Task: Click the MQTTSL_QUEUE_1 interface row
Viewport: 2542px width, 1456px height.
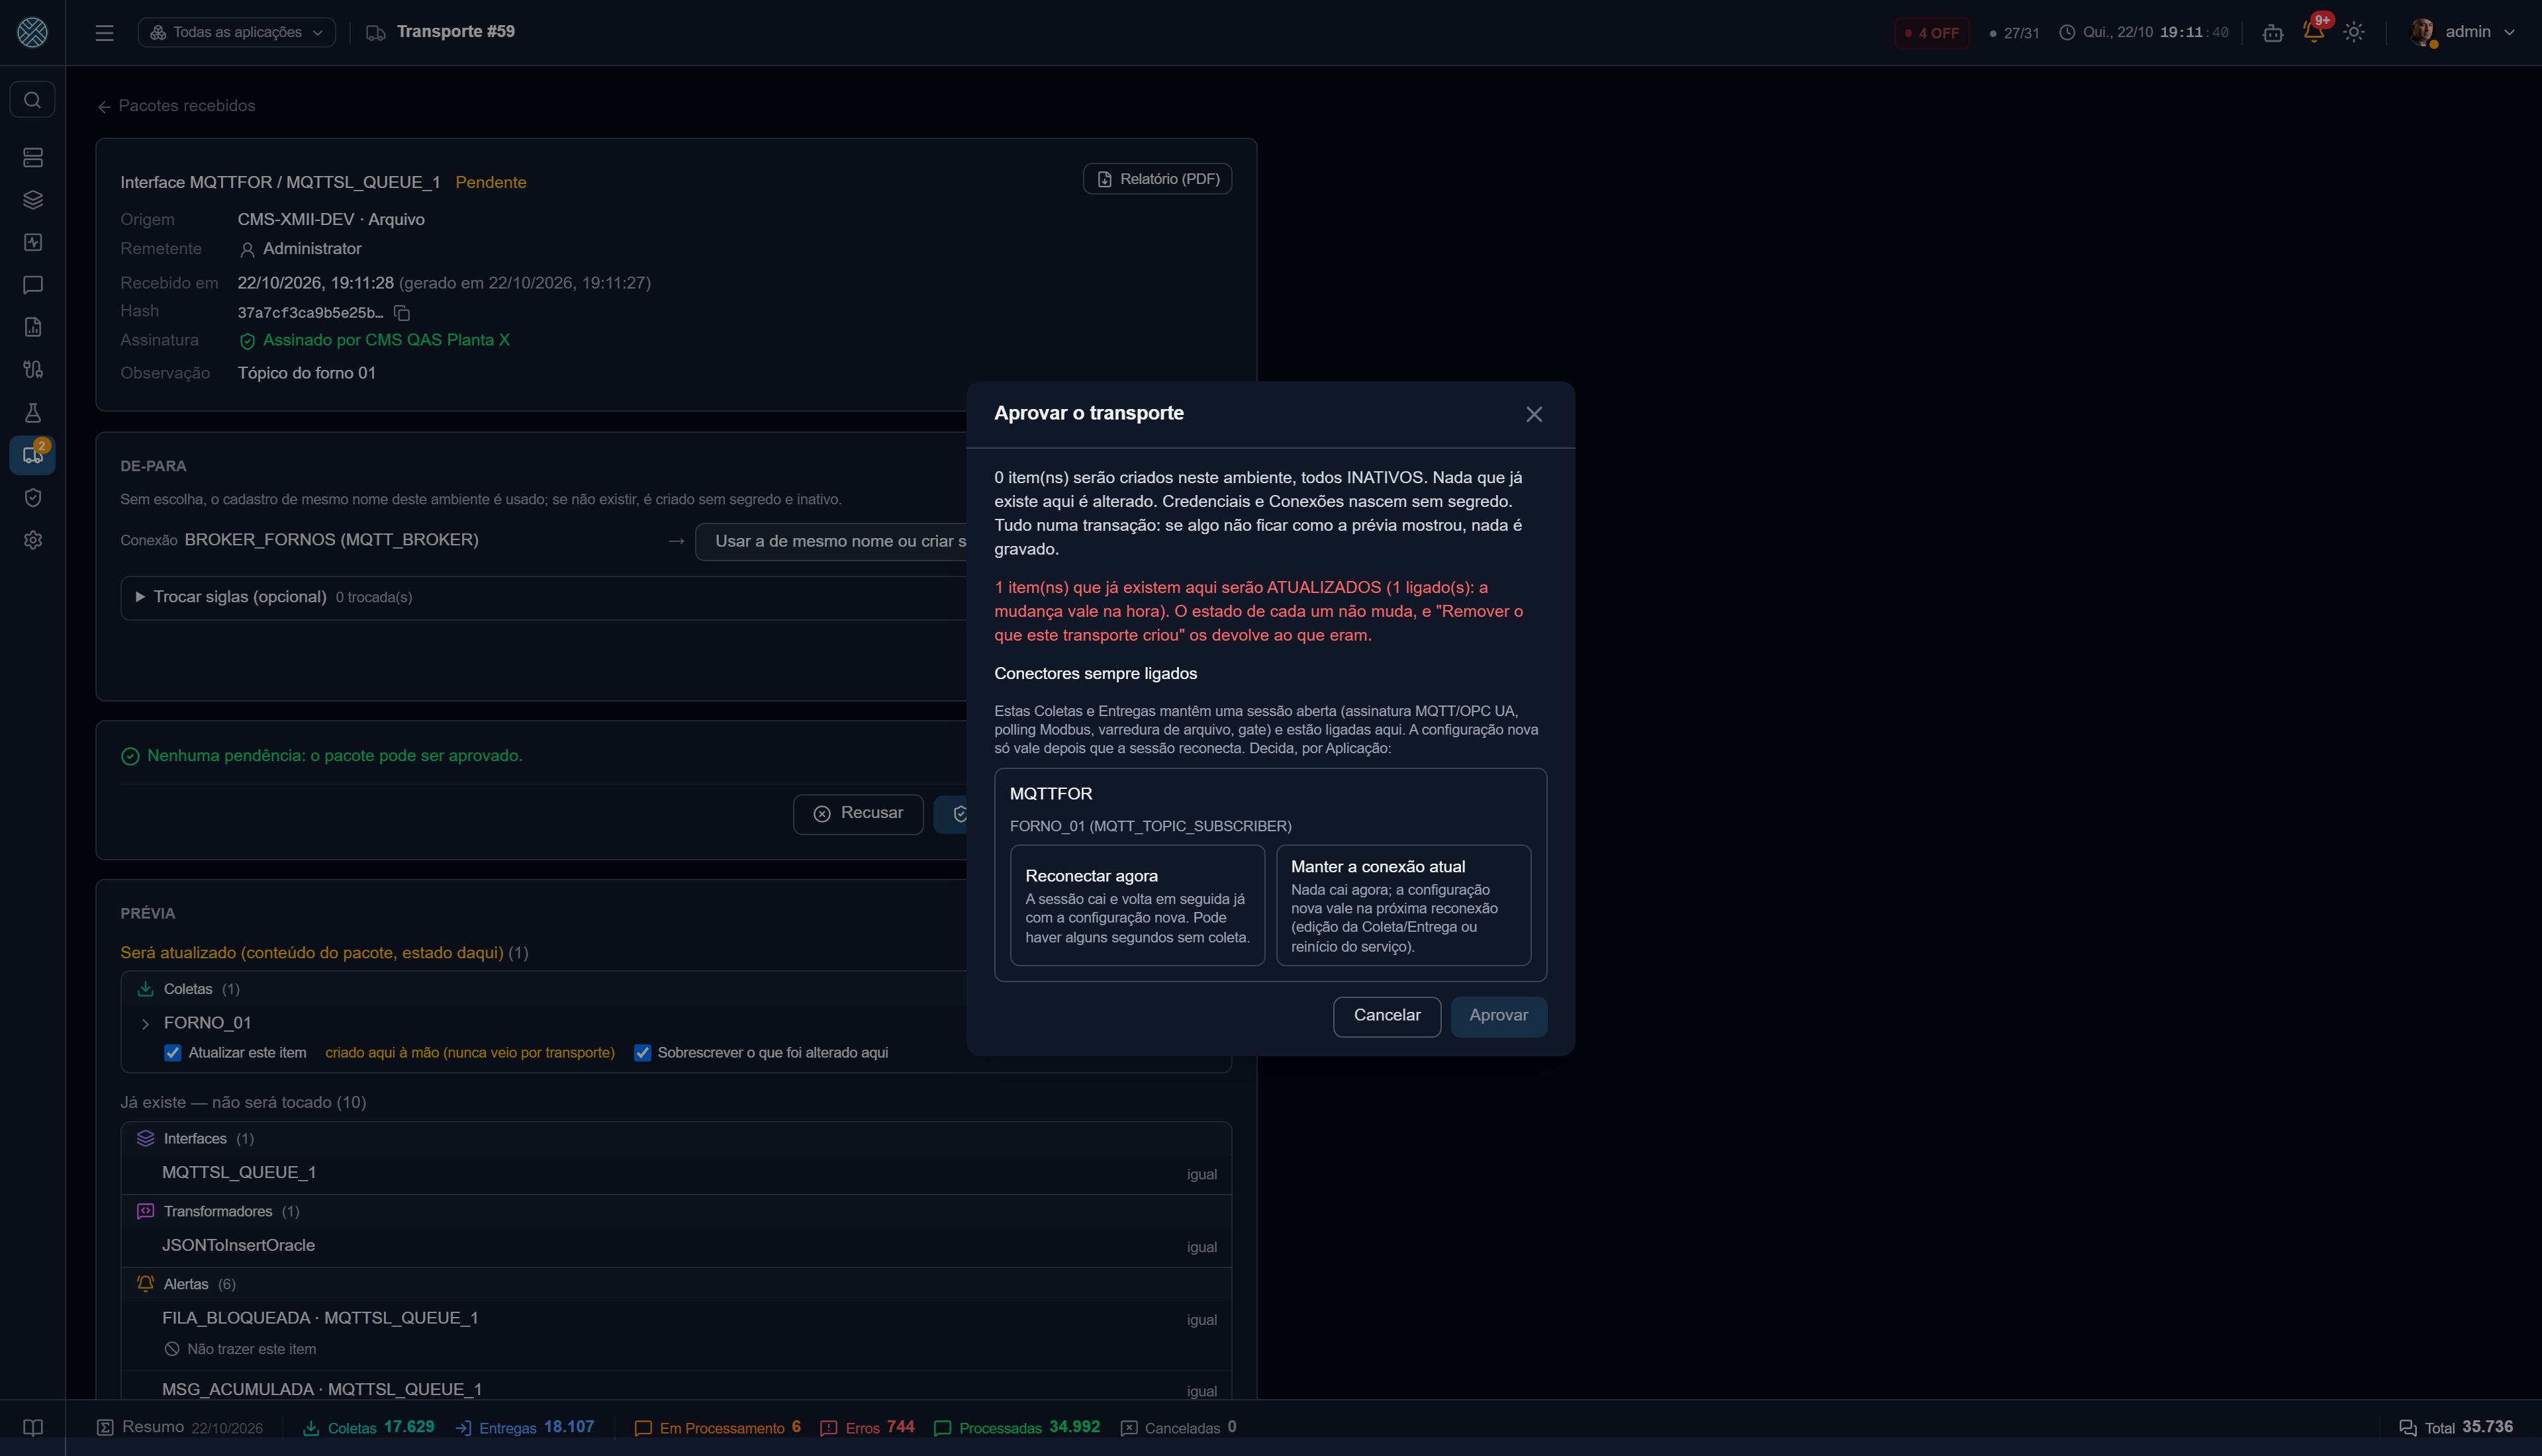Action: pos(676,1173)
